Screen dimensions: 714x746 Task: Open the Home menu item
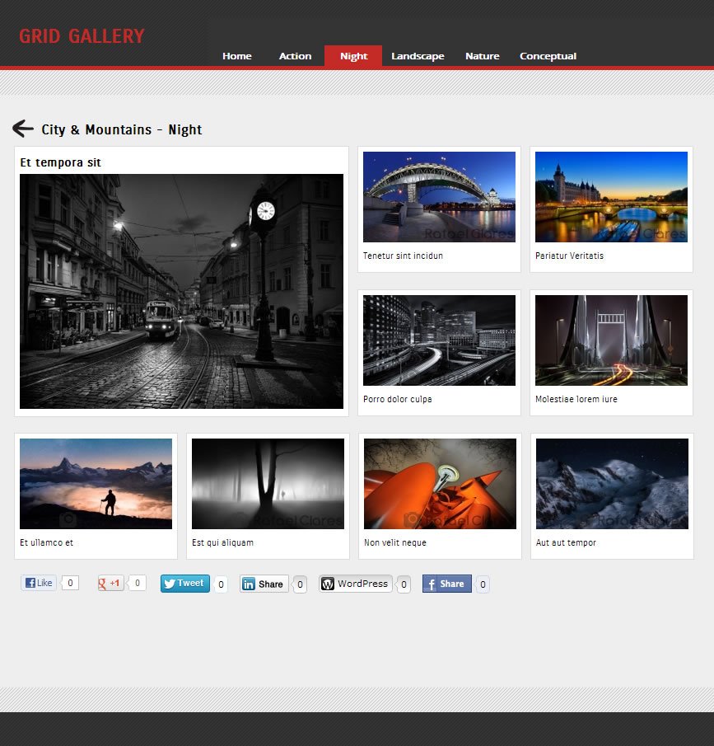pyautogui.click(x=236, y=56)
